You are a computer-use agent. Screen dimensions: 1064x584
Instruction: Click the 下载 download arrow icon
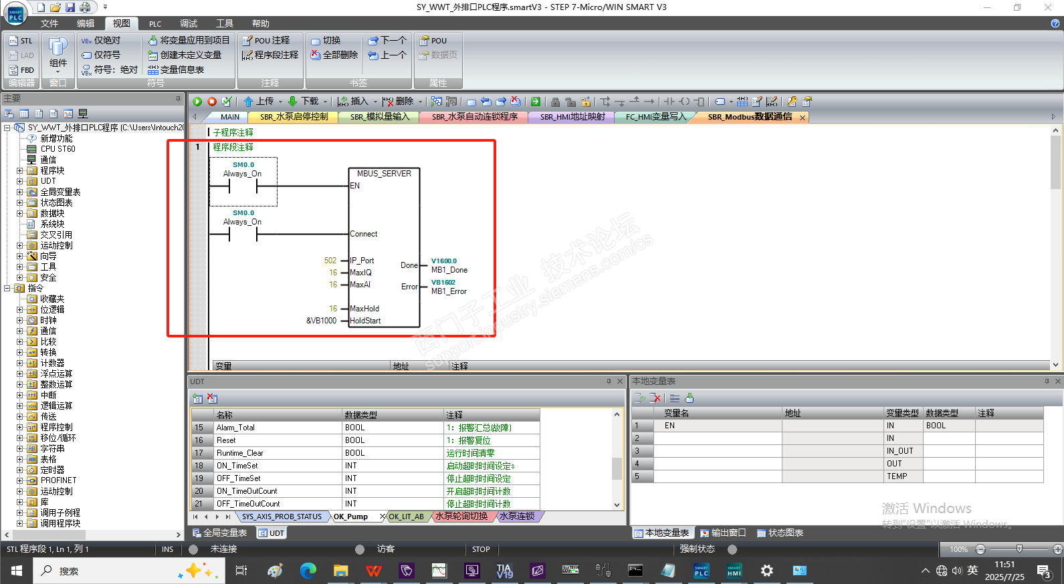[292, 102]
